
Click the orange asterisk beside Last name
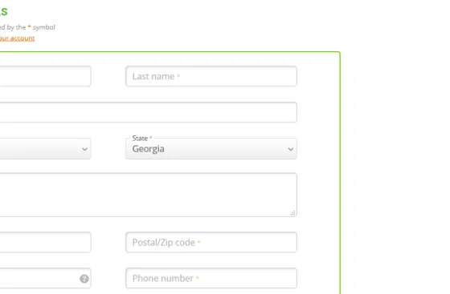pos(178,76)
